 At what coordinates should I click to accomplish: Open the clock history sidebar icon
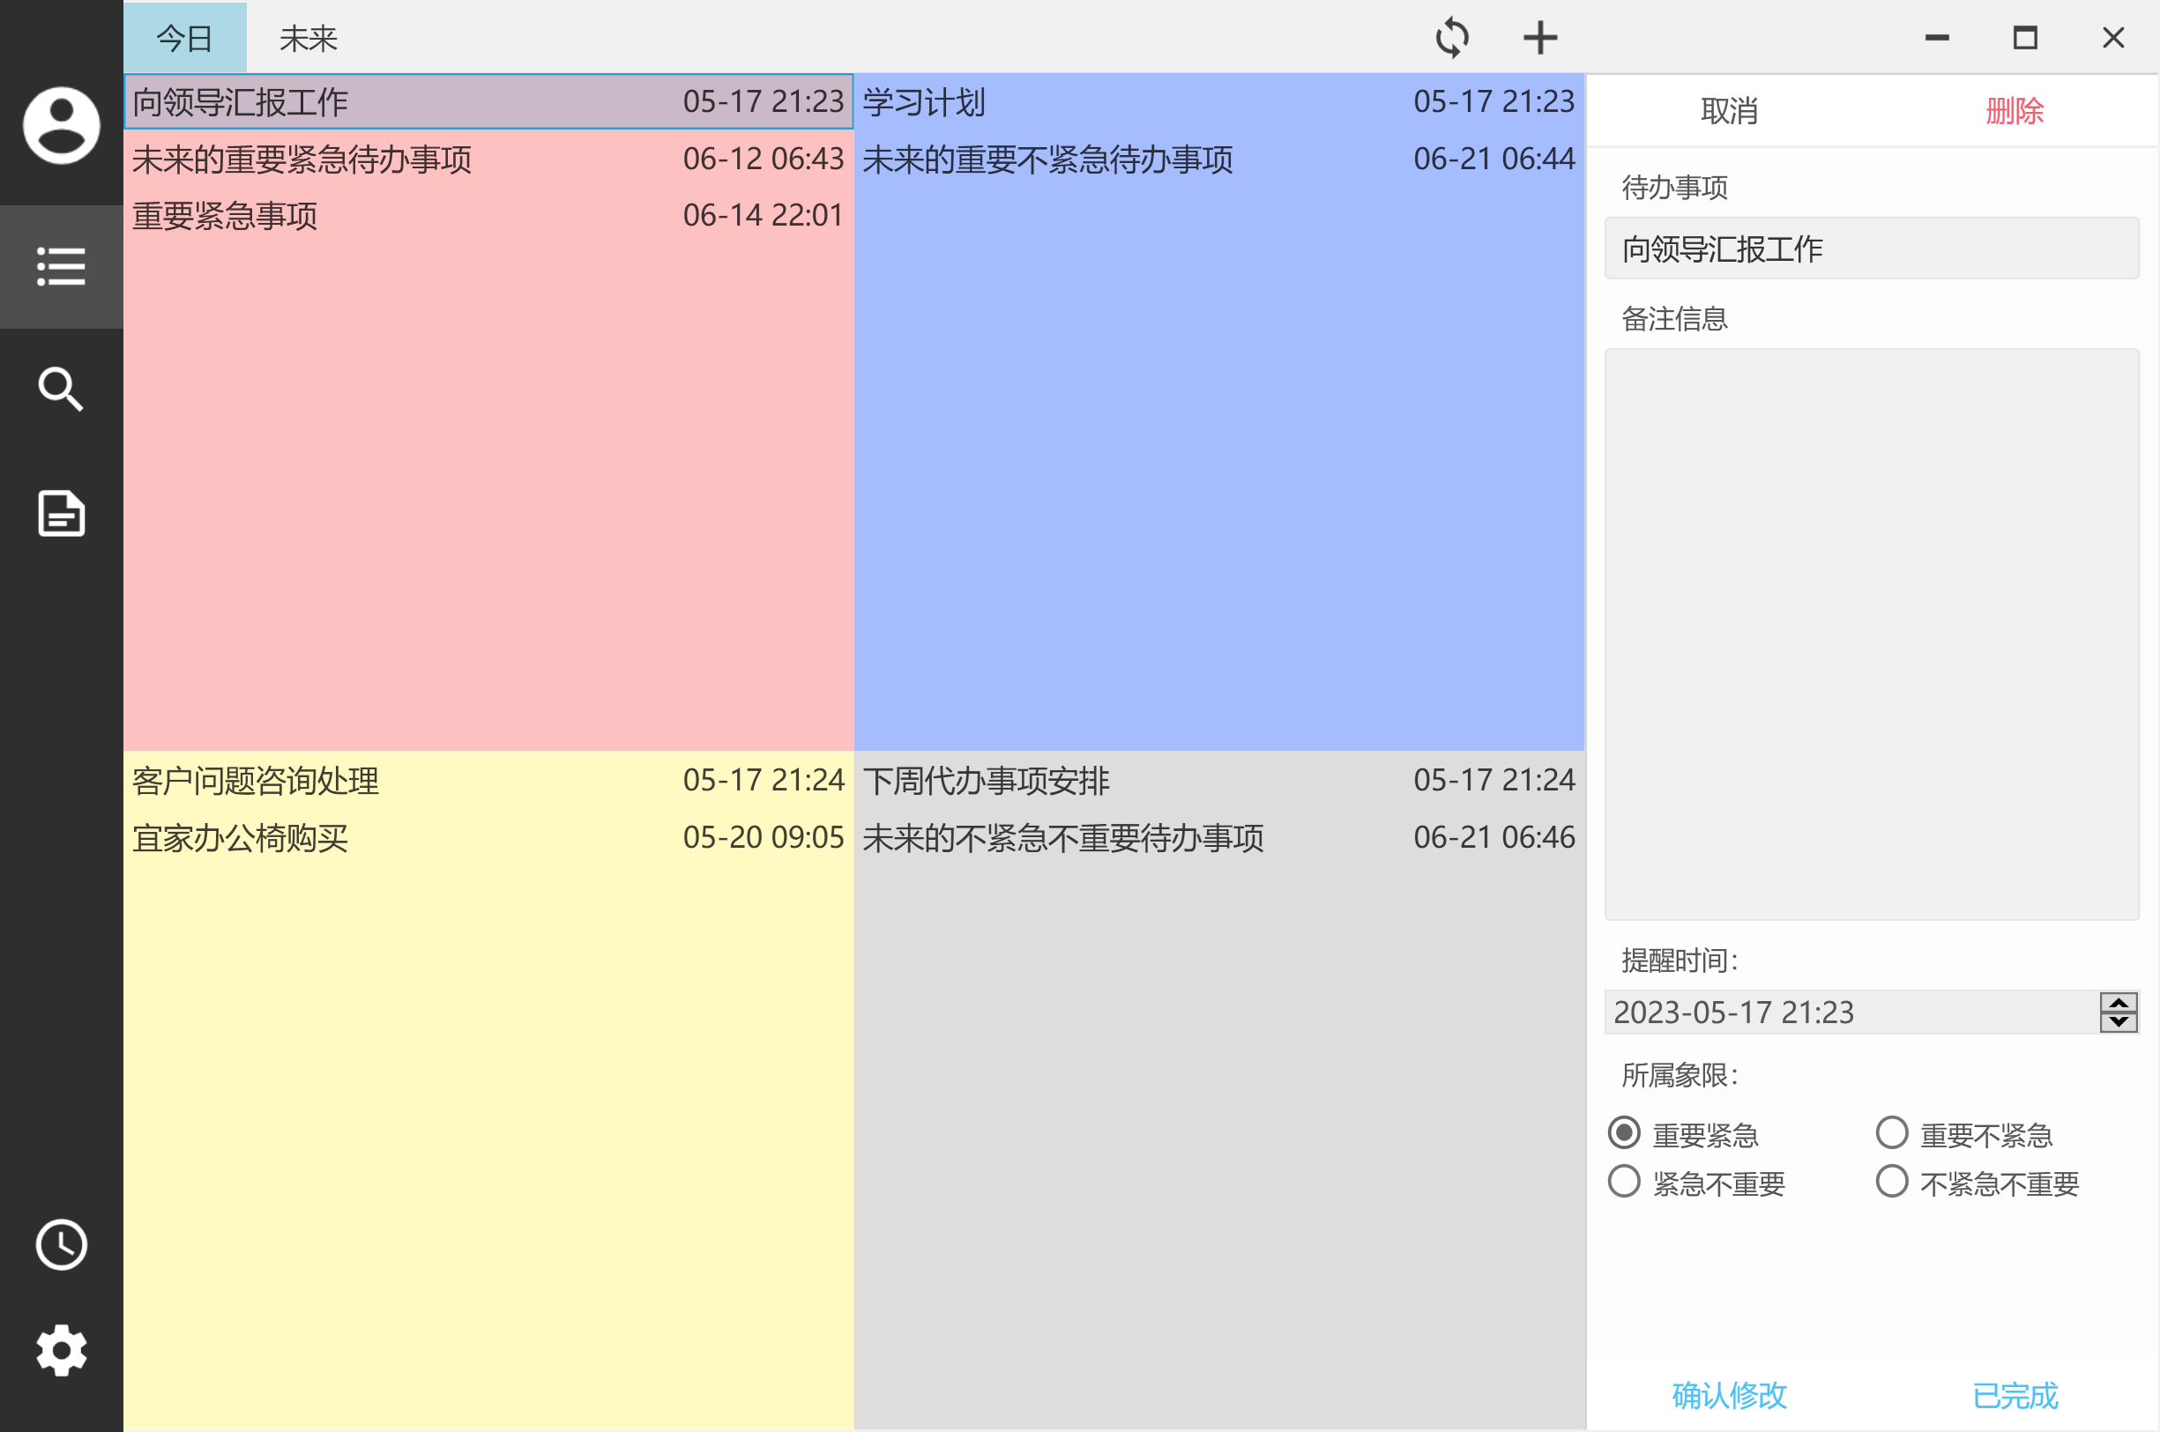[x=61, y=1245]
